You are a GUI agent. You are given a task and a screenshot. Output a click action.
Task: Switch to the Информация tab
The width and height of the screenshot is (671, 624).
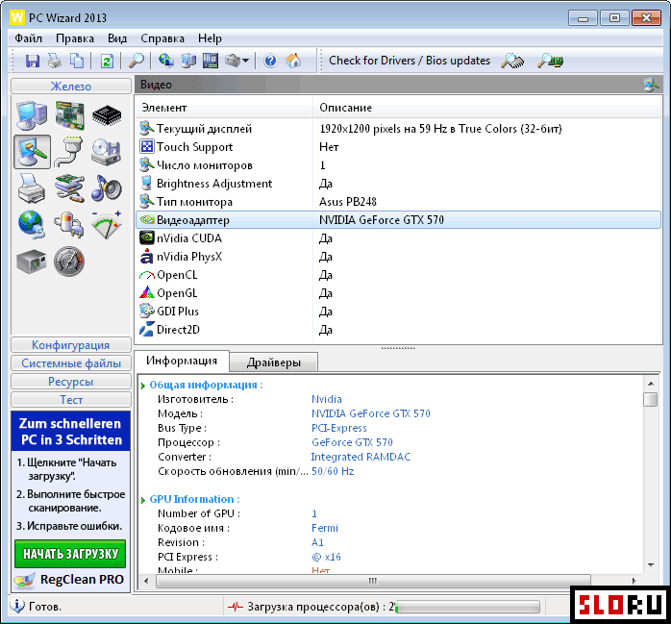pyautogui.click(x=182, y=361)
